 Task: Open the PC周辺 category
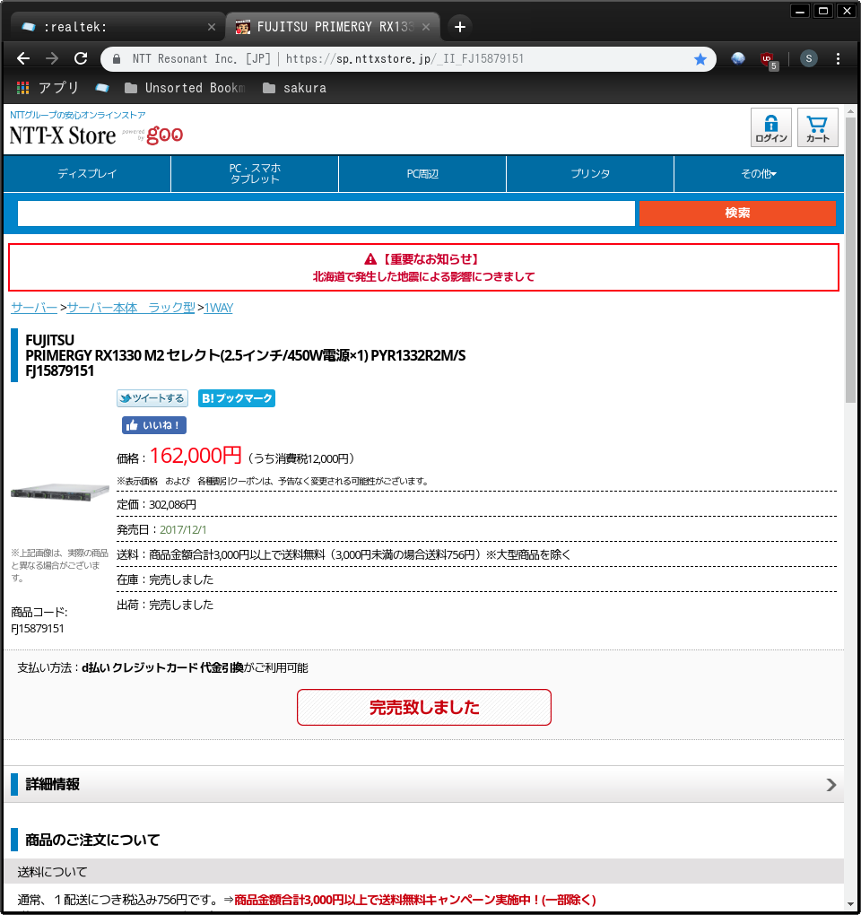click(x=422, y=174)
